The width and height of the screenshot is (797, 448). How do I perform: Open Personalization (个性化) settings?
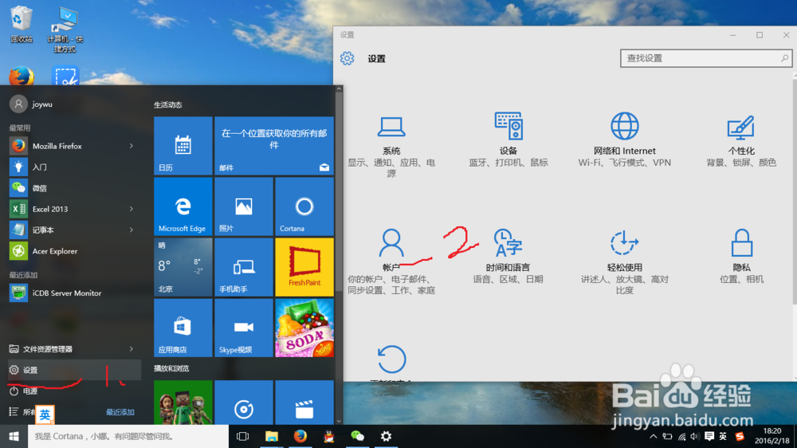click(x=740, y=140)
